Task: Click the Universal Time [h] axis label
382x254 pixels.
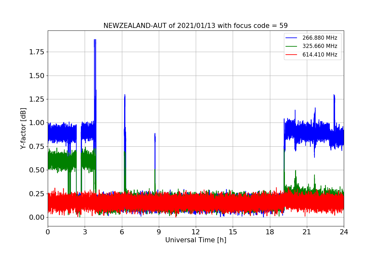Action: [x=196, y=240]
